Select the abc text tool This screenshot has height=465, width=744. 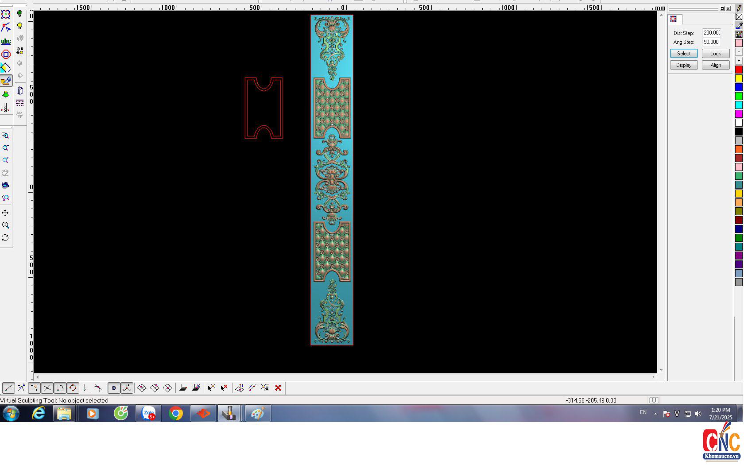tap(6, 41)
